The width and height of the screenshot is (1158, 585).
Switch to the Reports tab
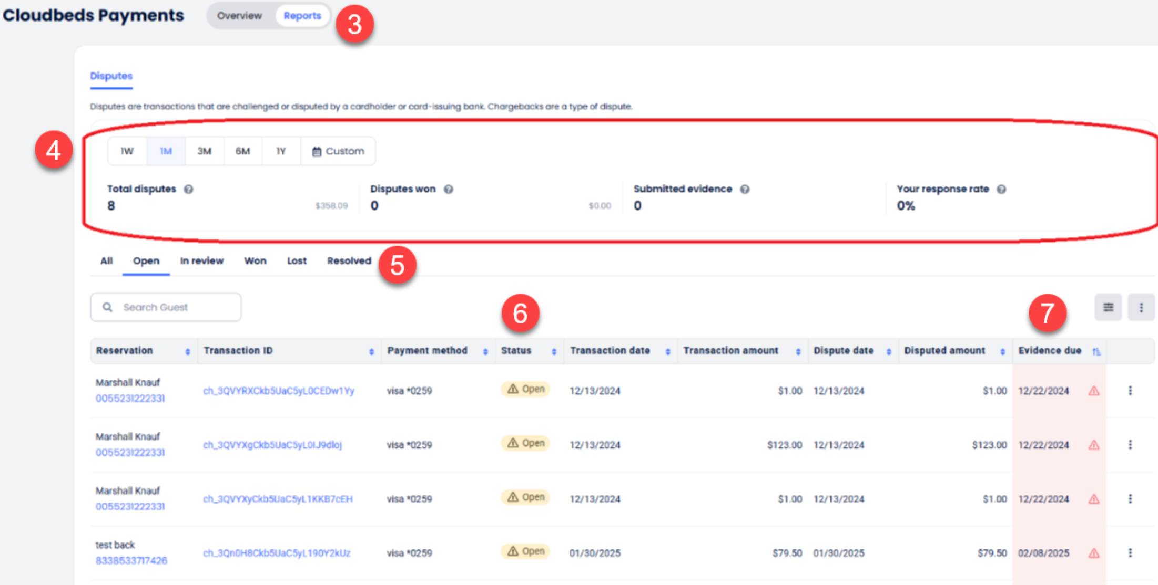[302, 16]
